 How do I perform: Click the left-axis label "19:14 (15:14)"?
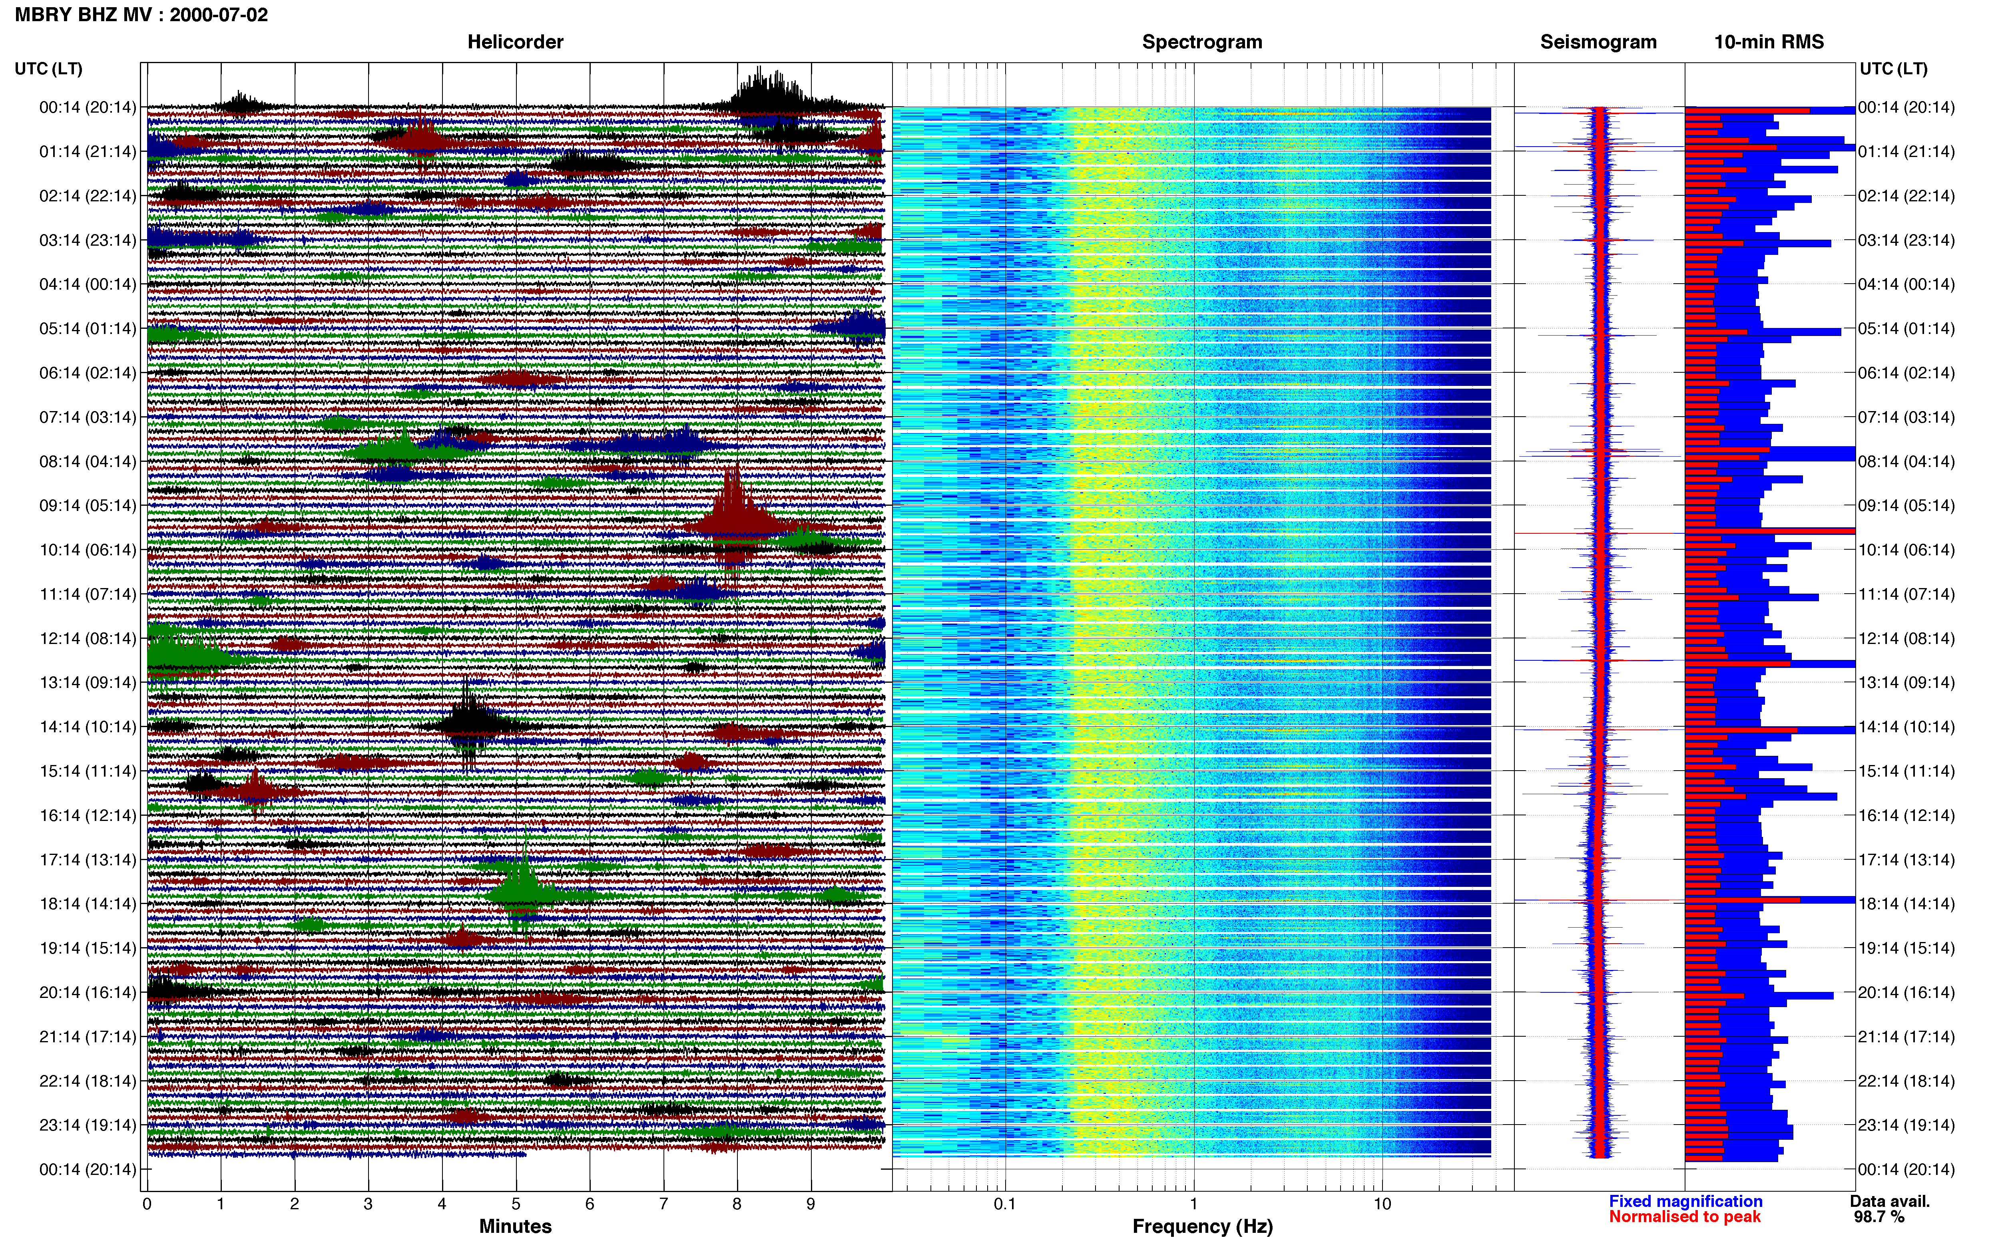pos(88,948)
